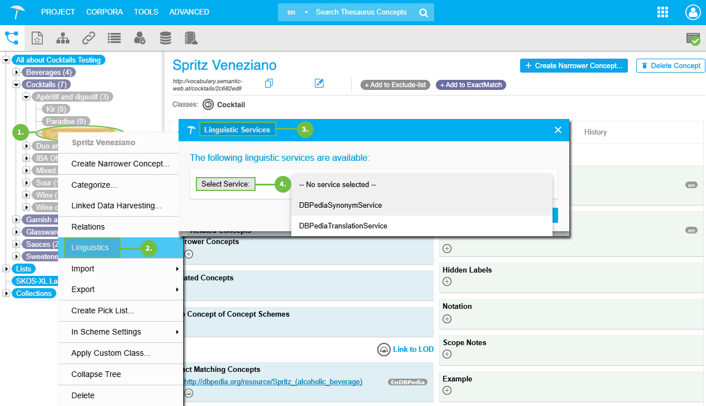This screenshot has width=706, height=406.
Task: Expand the Beverages (4) tree node
Action: tap(16, 72)
